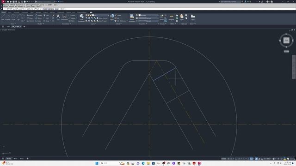Click the command line input field

(x=149, y=9)
